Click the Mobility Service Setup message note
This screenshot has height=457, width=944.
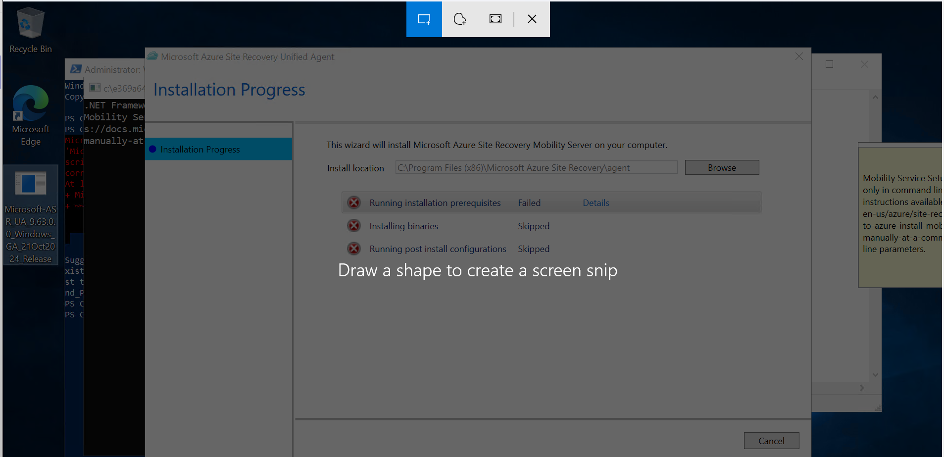tap(901, 215)
